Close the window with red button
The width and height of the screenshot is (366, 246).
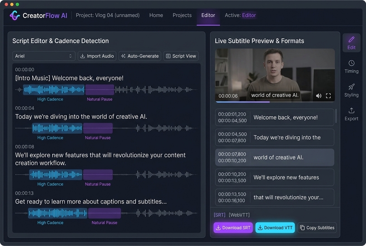click(6, 4)
